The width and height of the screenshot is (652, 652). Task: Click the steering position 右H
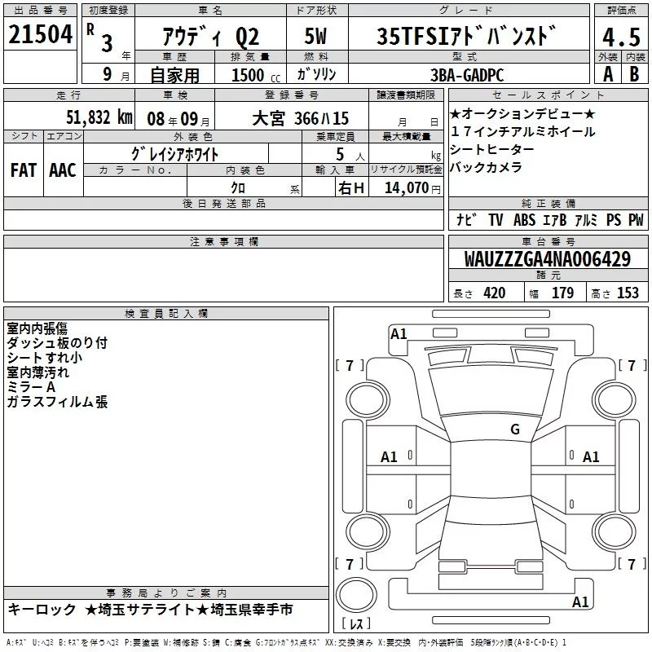(x=351, y=188)
